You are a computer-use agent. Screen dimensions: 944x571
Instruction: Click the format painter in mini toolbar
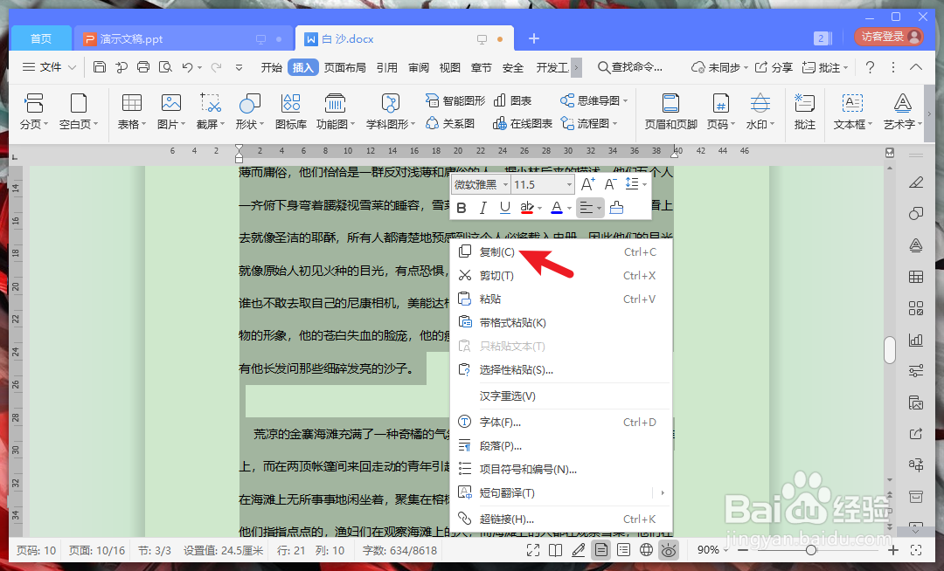pos(616,208)
